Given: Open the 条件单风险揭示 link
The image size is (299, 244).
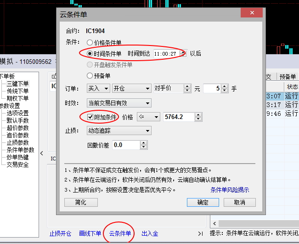Looking at the screenshot, I should tap(230, 190).
